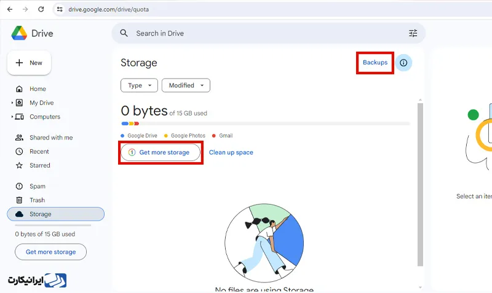Click '0 bytes of 15 GB used' sidebar text

pyautogui.click(x=45, y=234)
